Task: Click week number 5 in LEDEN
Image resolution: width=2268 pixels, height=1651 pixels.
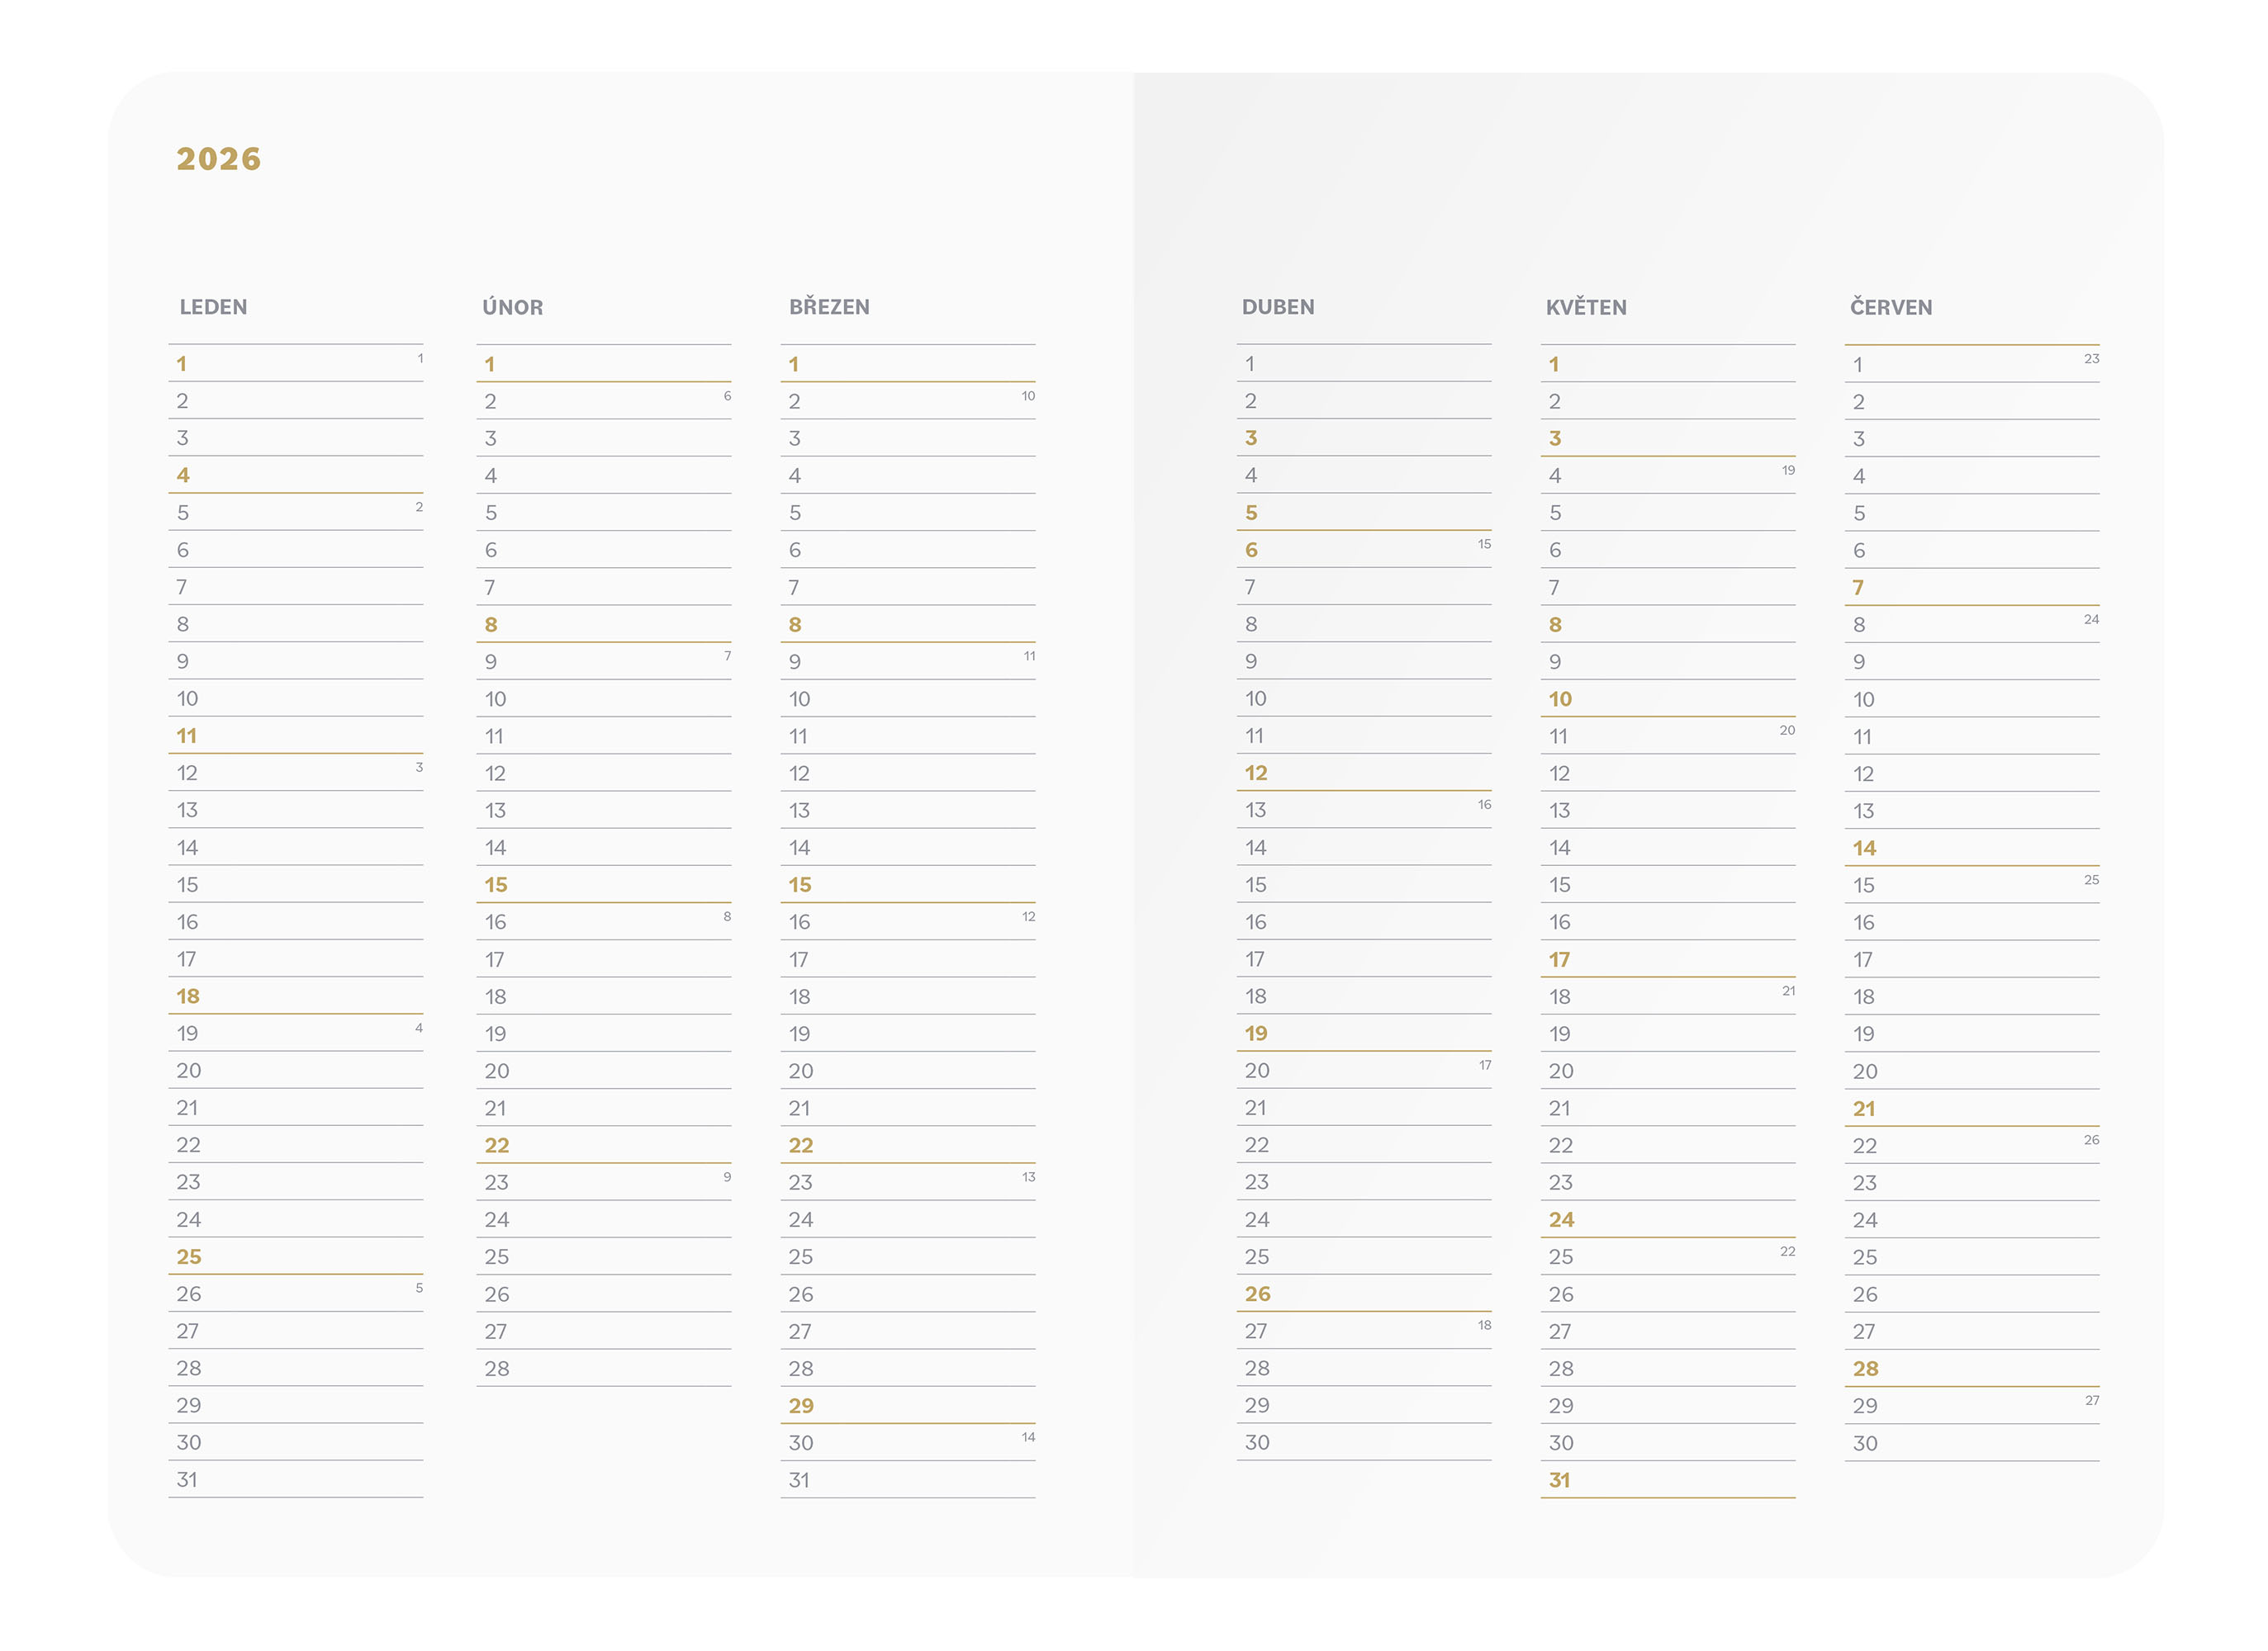Action: click(419, 1289)
